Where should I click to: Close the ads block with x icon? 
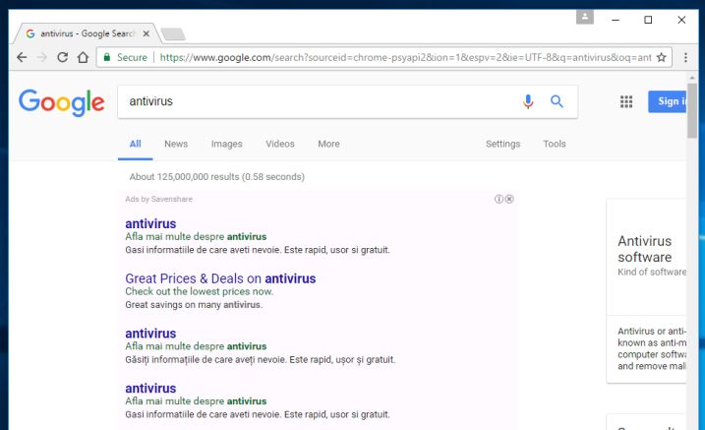509,199
